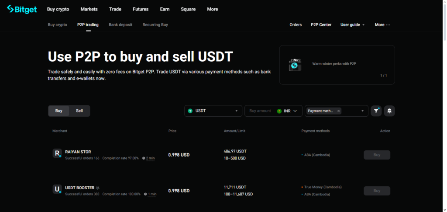Click the three-dots icon beside More
This screenshot has width=447, height=212.
pyautogui.click(x=388, y=25)
